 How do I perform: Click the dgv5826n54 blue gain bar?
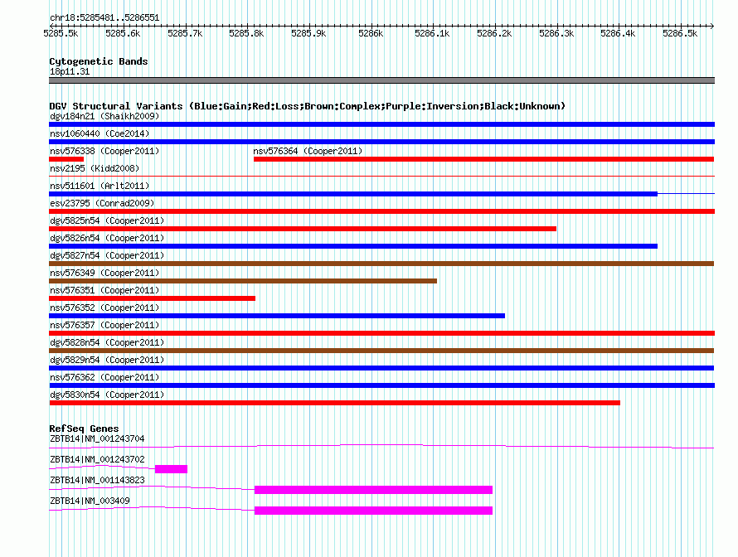(353, 246)
